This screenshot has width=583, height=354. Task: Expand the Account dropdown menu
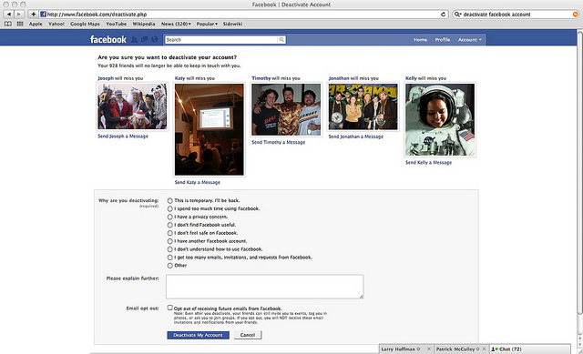[470, 40]
